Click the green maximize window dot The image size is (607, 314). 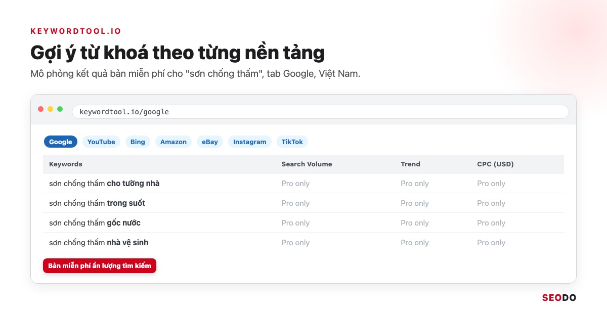tap(60, 109)
